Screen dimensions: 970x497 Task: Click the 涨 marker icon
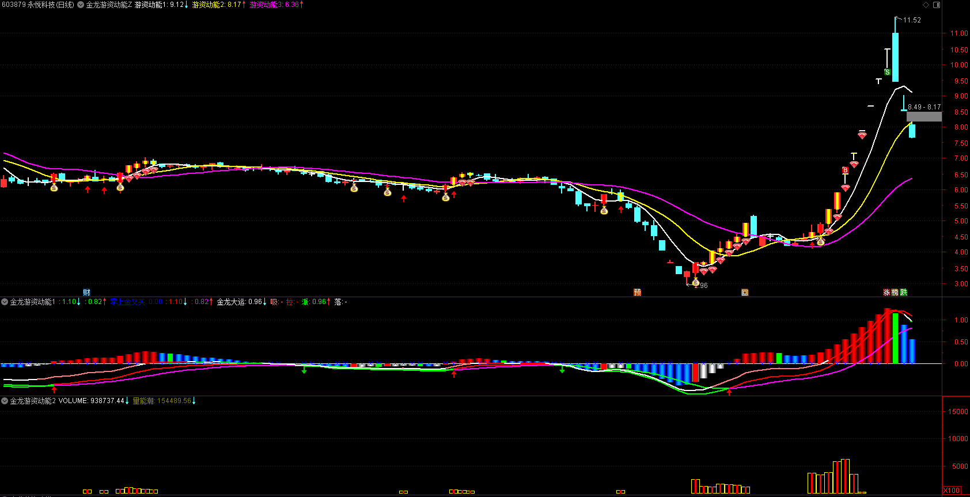[x=887, y=293]
